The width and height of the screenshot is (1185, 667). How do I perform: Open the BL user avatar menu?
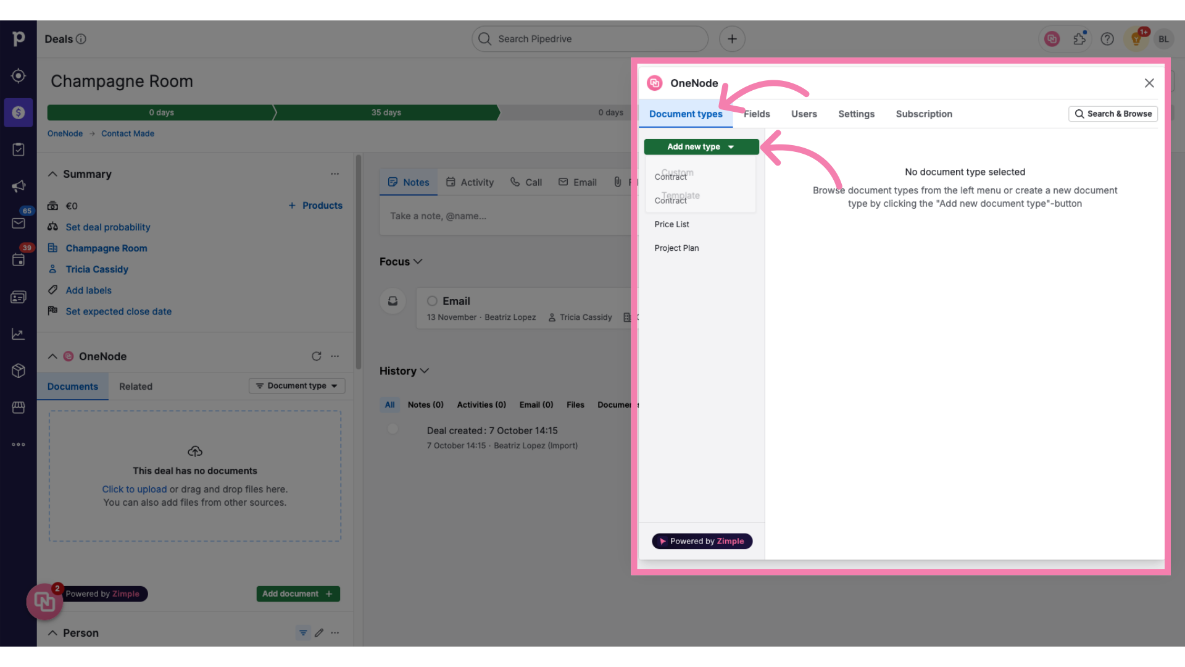(1163, 39)
